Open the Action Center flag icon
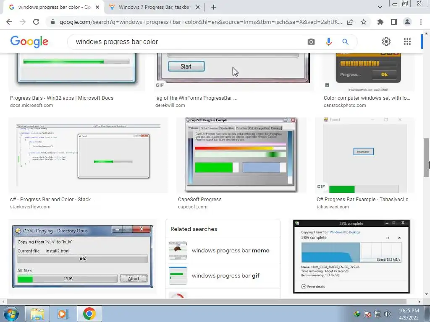 pos(367,314)
